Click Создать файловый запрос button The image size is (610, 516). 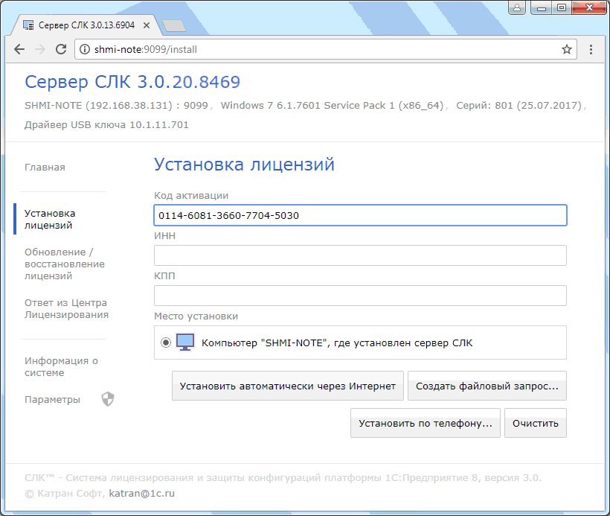tap(487, 386)
